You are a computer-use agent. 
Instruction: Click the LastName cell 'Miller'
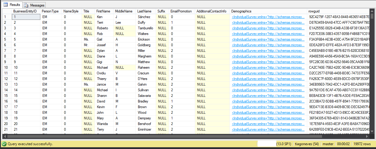tap(146, 51)
